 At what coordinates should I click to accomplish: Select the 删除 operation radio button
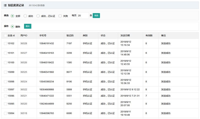click(12, 27)
